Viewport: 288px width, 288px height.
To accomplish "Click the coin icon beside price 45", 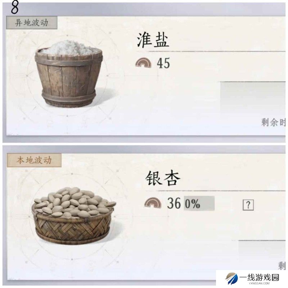I will [x=143, y=63].
